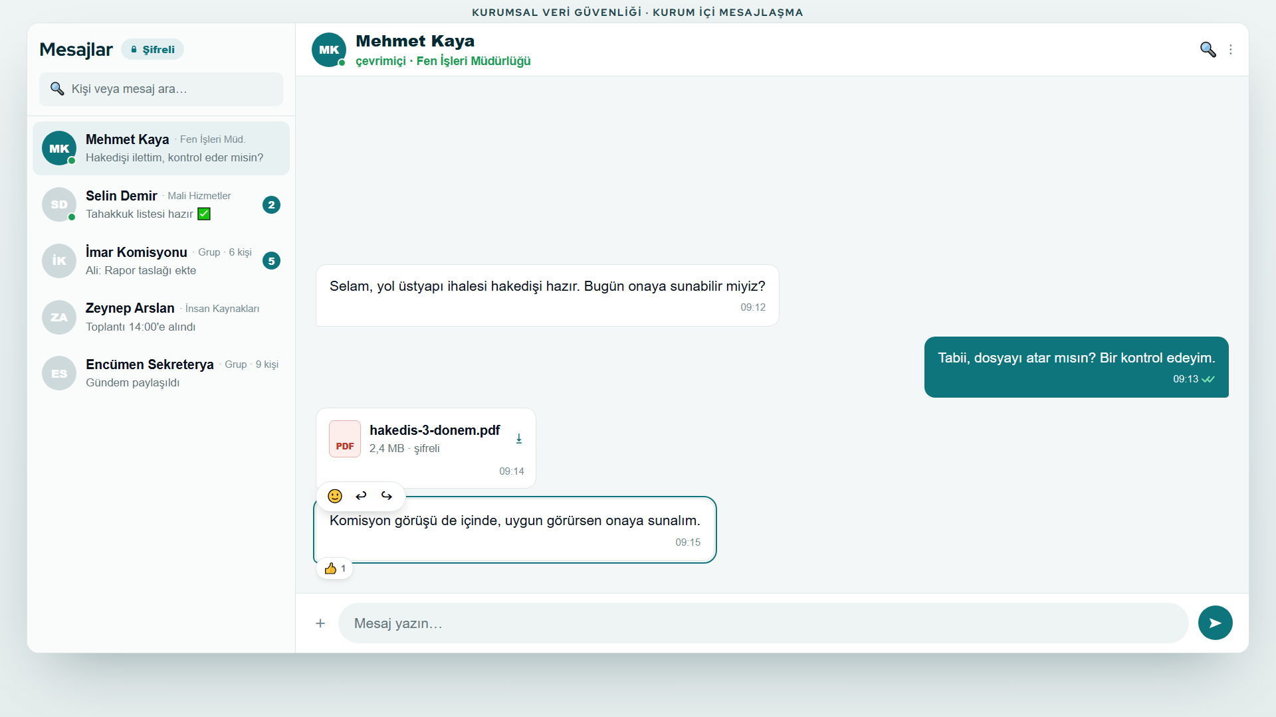Reply to message using left arrow icon
This screenshot has width=1276, height=717.
pos(361,496)
